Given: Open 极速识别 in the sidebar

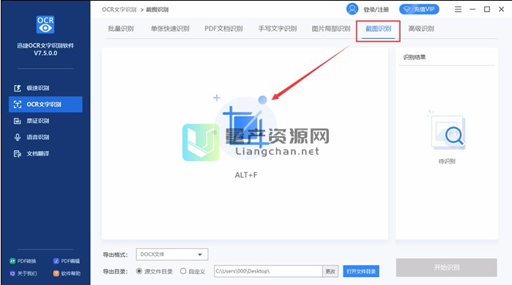Looking at the screenshot, I should [x=32, y=88].
